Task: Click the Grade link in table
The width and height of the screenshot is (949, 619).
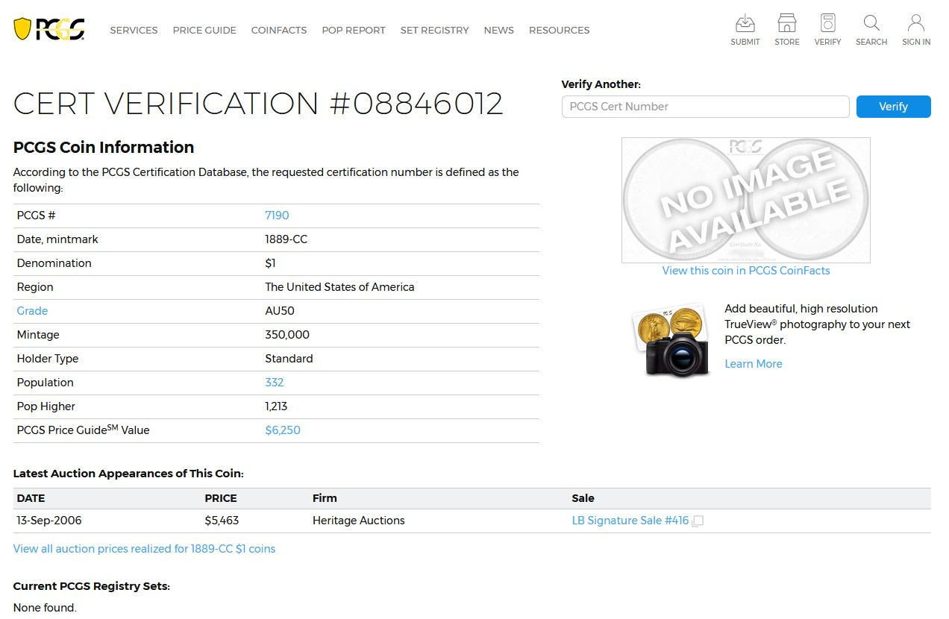Action: coord(32,311)
